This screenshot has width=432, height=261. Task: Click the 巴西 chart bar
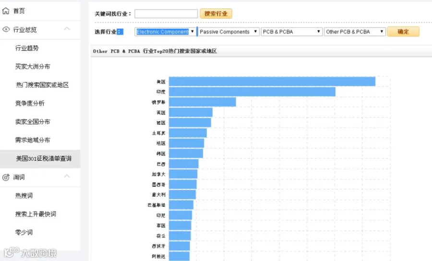(x=184, y=164)
